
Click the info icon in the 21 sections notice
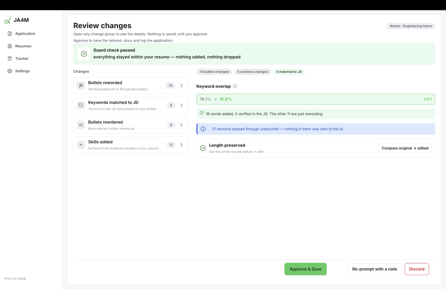coord(203,129)
